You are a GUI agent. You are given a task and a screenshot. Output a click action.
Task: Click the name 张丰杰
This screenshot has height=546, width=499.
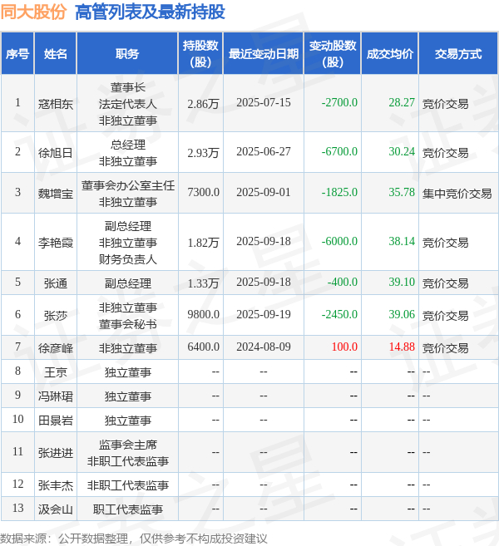(56, 485)
